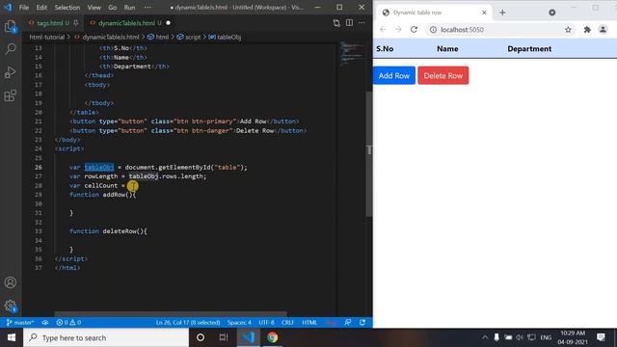The width and height of the screenshot is (617, 347).
Task: Change indentation via Spaces: 4
Action: pyautogui.click(x=239, y=322)
